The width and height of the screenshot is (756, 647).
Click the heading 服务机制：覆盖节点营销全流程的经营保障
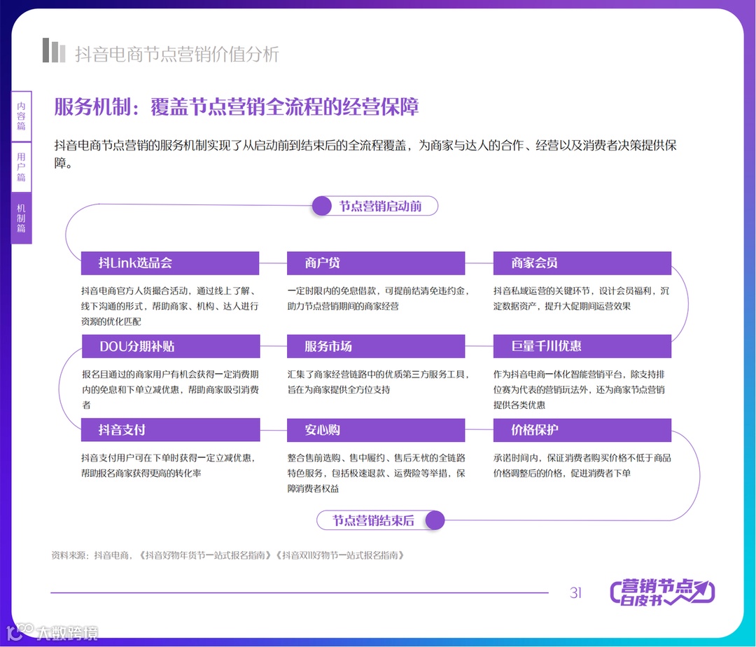tap(237, 106)
